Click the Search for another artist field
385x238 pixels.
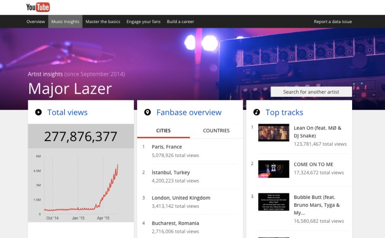click(x=311, y=92)
